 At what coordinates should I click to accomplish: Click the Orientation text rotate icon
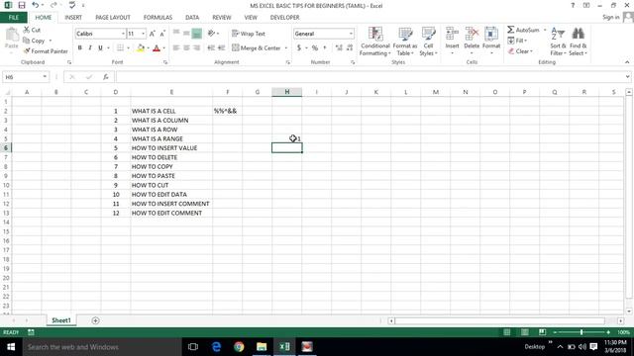[211, 34]
